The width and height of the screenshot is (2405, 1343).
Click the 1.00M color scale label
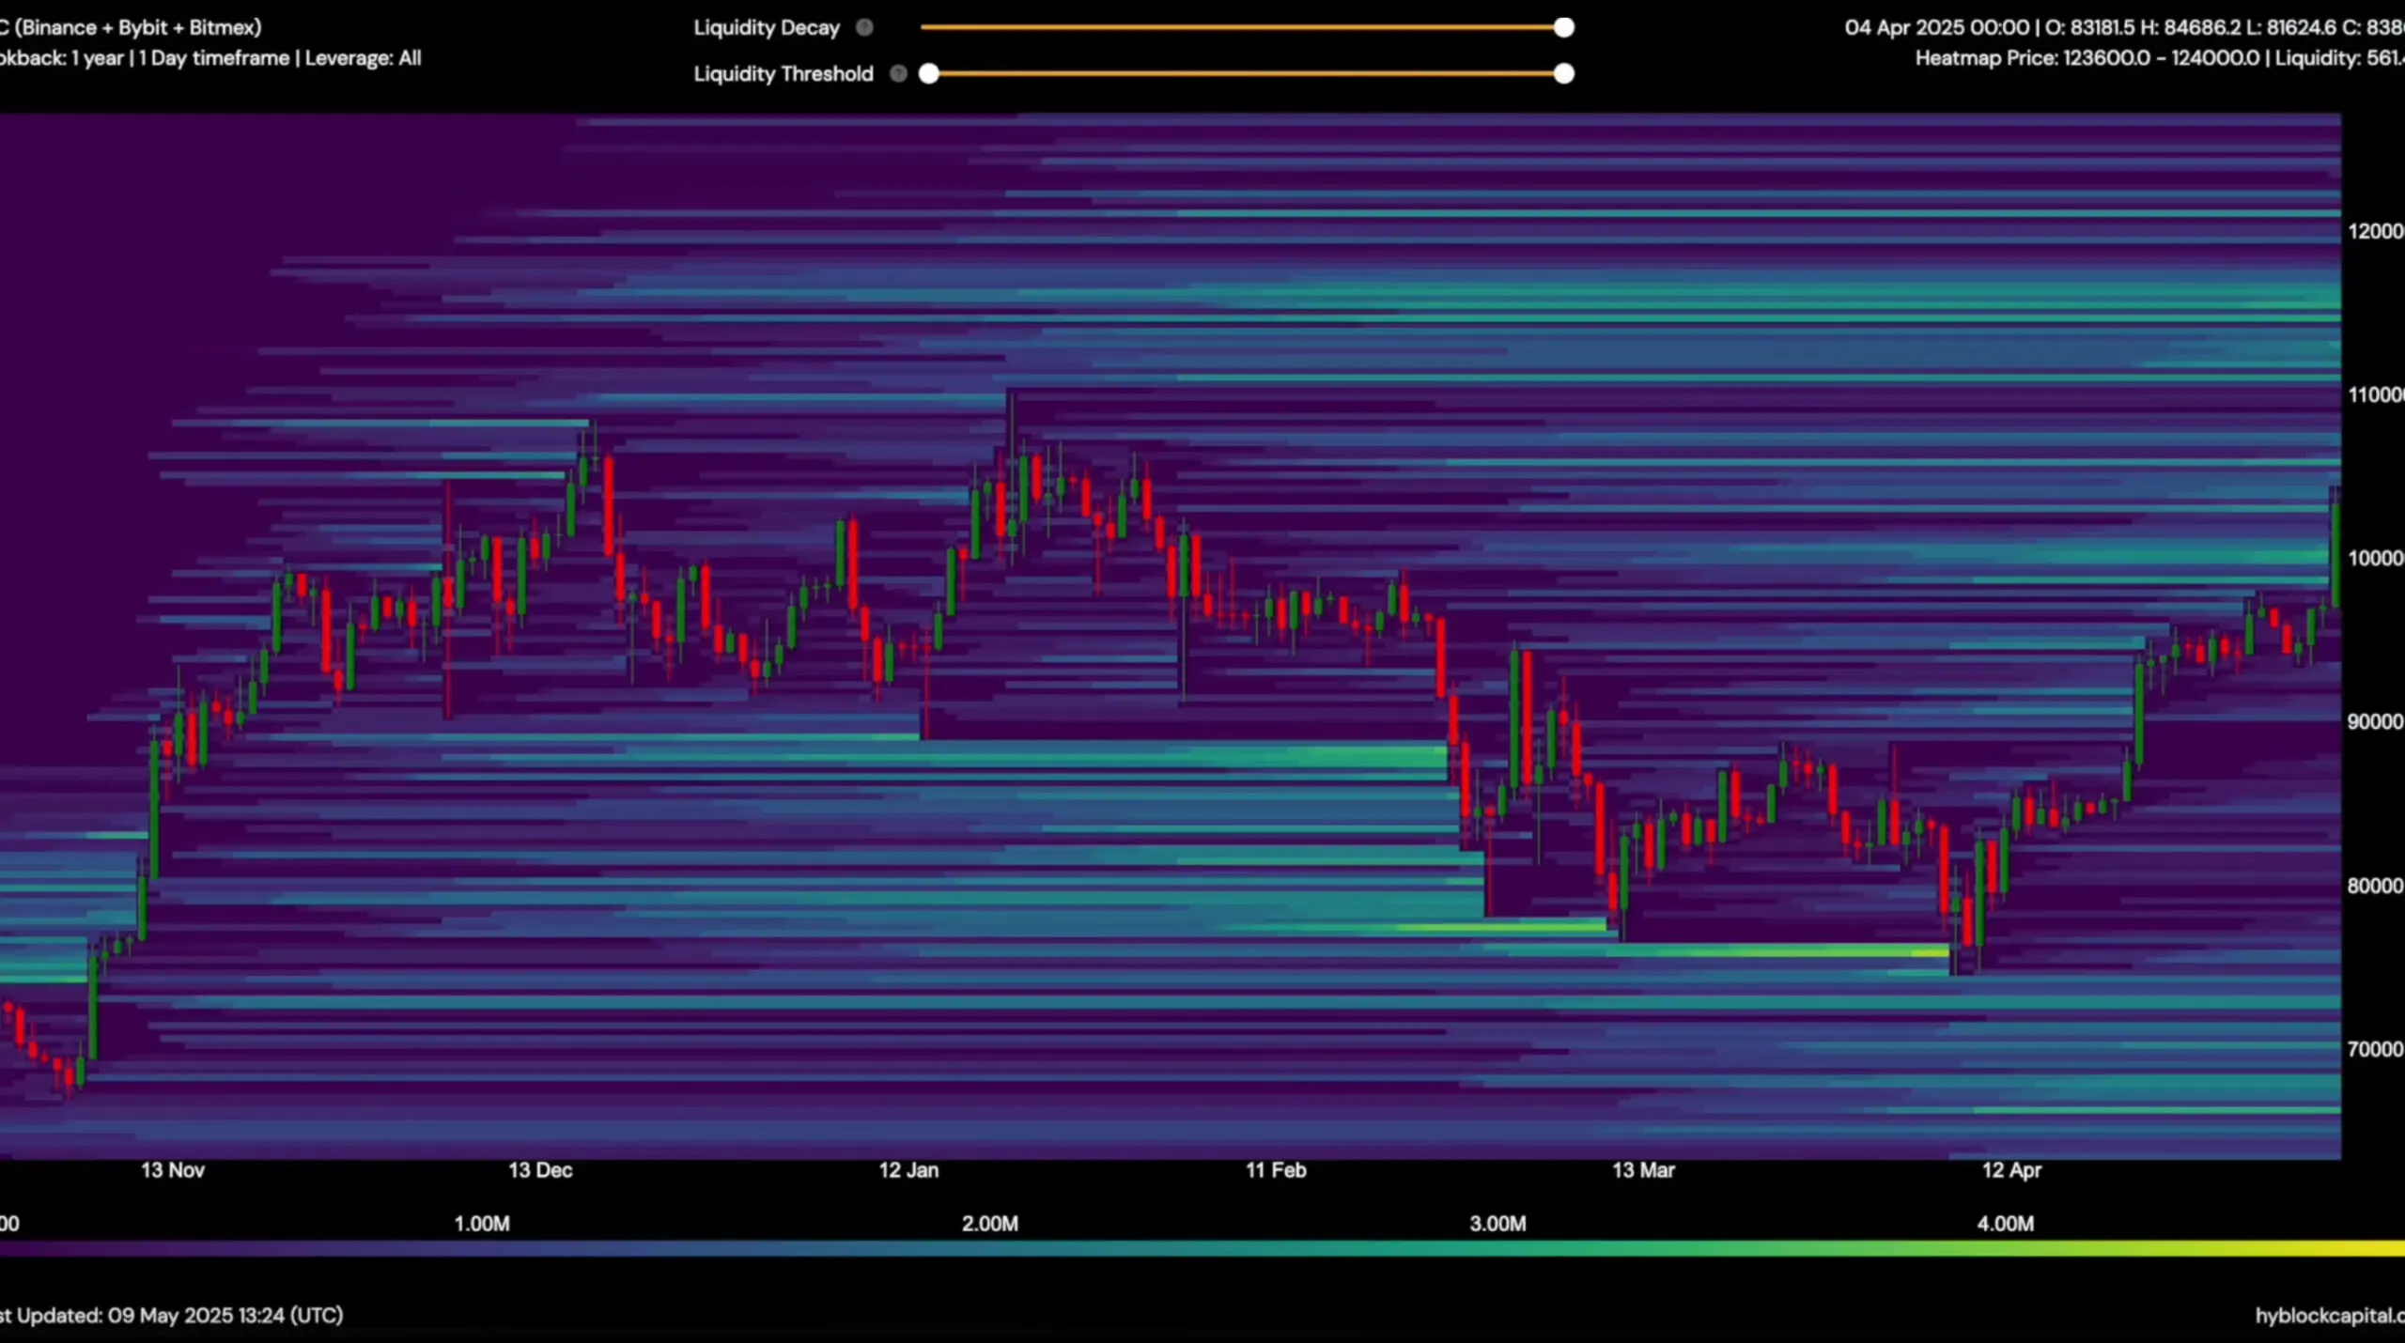[x=482, y=1224]
